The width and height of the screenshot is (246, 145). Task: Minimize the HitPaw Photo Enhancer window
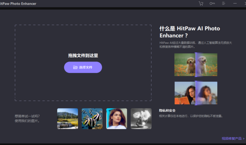click(235, 3)
